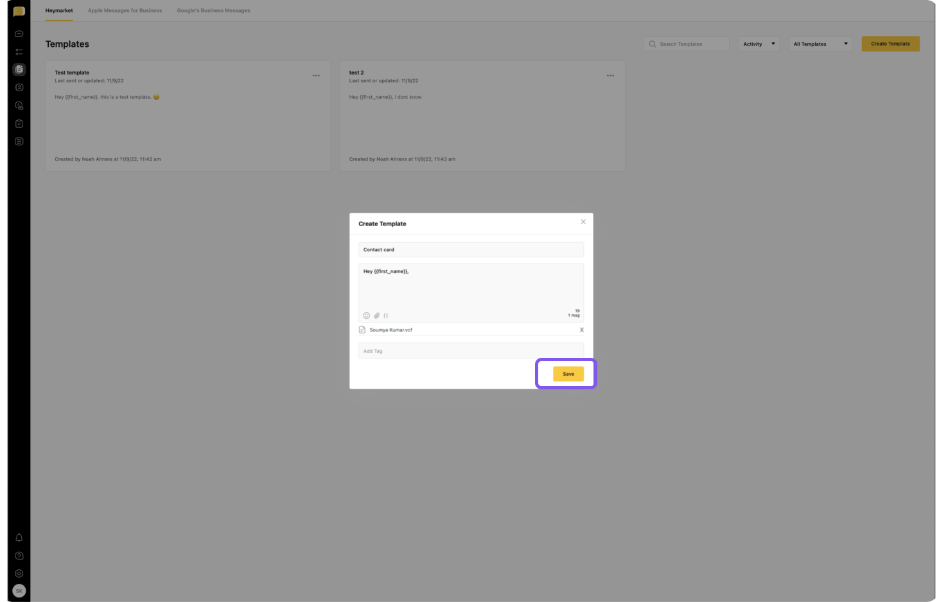Save the new template
This screenshot has width=939, height=602.
click(568, 374)
